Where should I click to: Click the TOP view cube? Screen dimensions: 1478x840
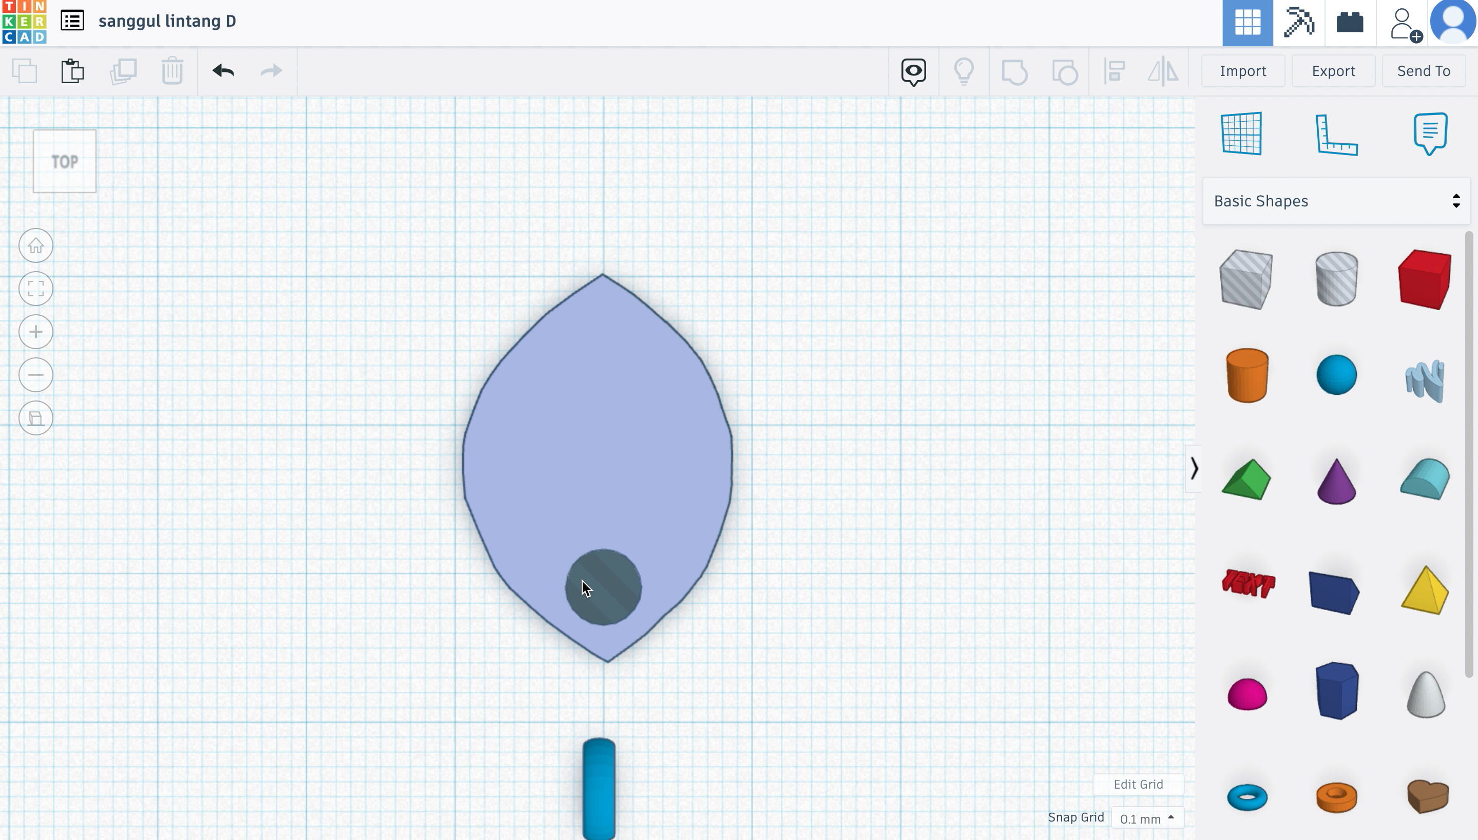65,162
